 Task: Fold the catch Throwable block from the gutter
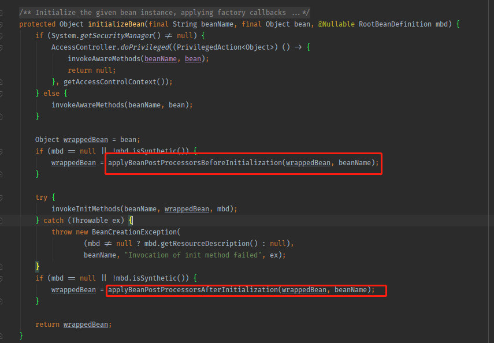(x=1, y=221)
